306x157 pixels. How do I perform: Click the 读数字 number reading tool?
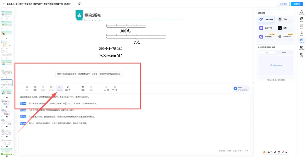point(43,88)
